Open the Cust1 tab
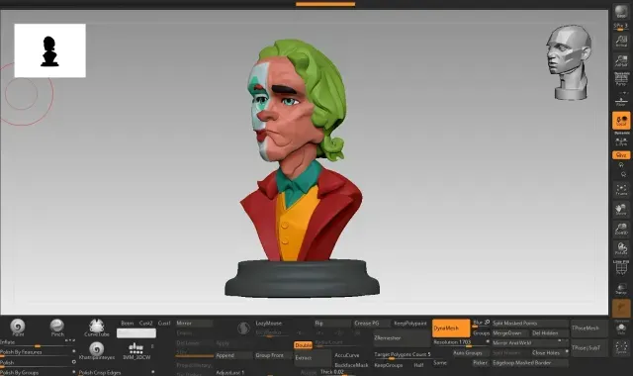This screenshot has width=633, height=376. [164, 324]
